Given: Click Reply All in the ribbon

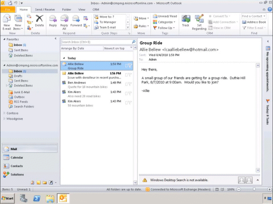Looking at the screenshot, I should click(x=64, y=22).
